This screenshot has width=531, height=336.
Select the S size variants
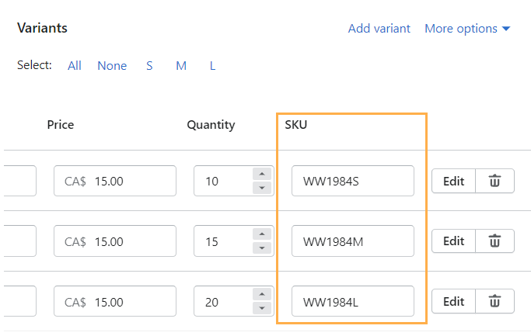[149, 66]
